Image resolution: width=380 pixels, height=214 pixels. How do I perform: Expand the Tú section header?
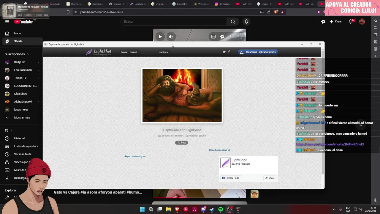tap(8, 130)
